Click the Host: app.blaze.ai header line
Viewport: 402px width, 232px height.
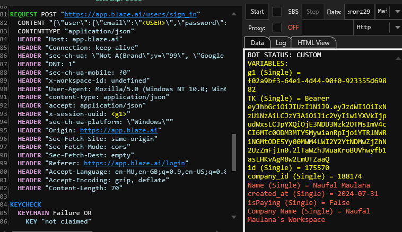[x=70, y=39]
